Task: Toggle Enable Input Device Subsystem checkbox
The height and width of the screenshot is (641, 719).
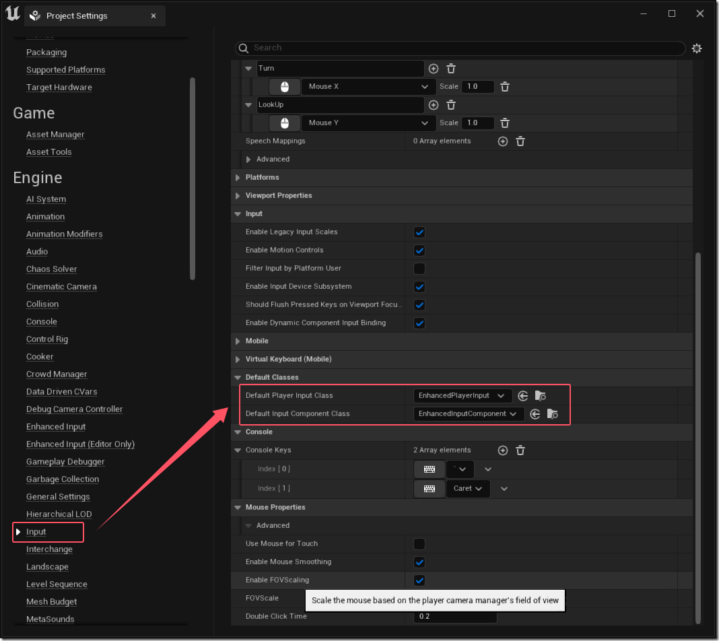Action: [419, 287]
